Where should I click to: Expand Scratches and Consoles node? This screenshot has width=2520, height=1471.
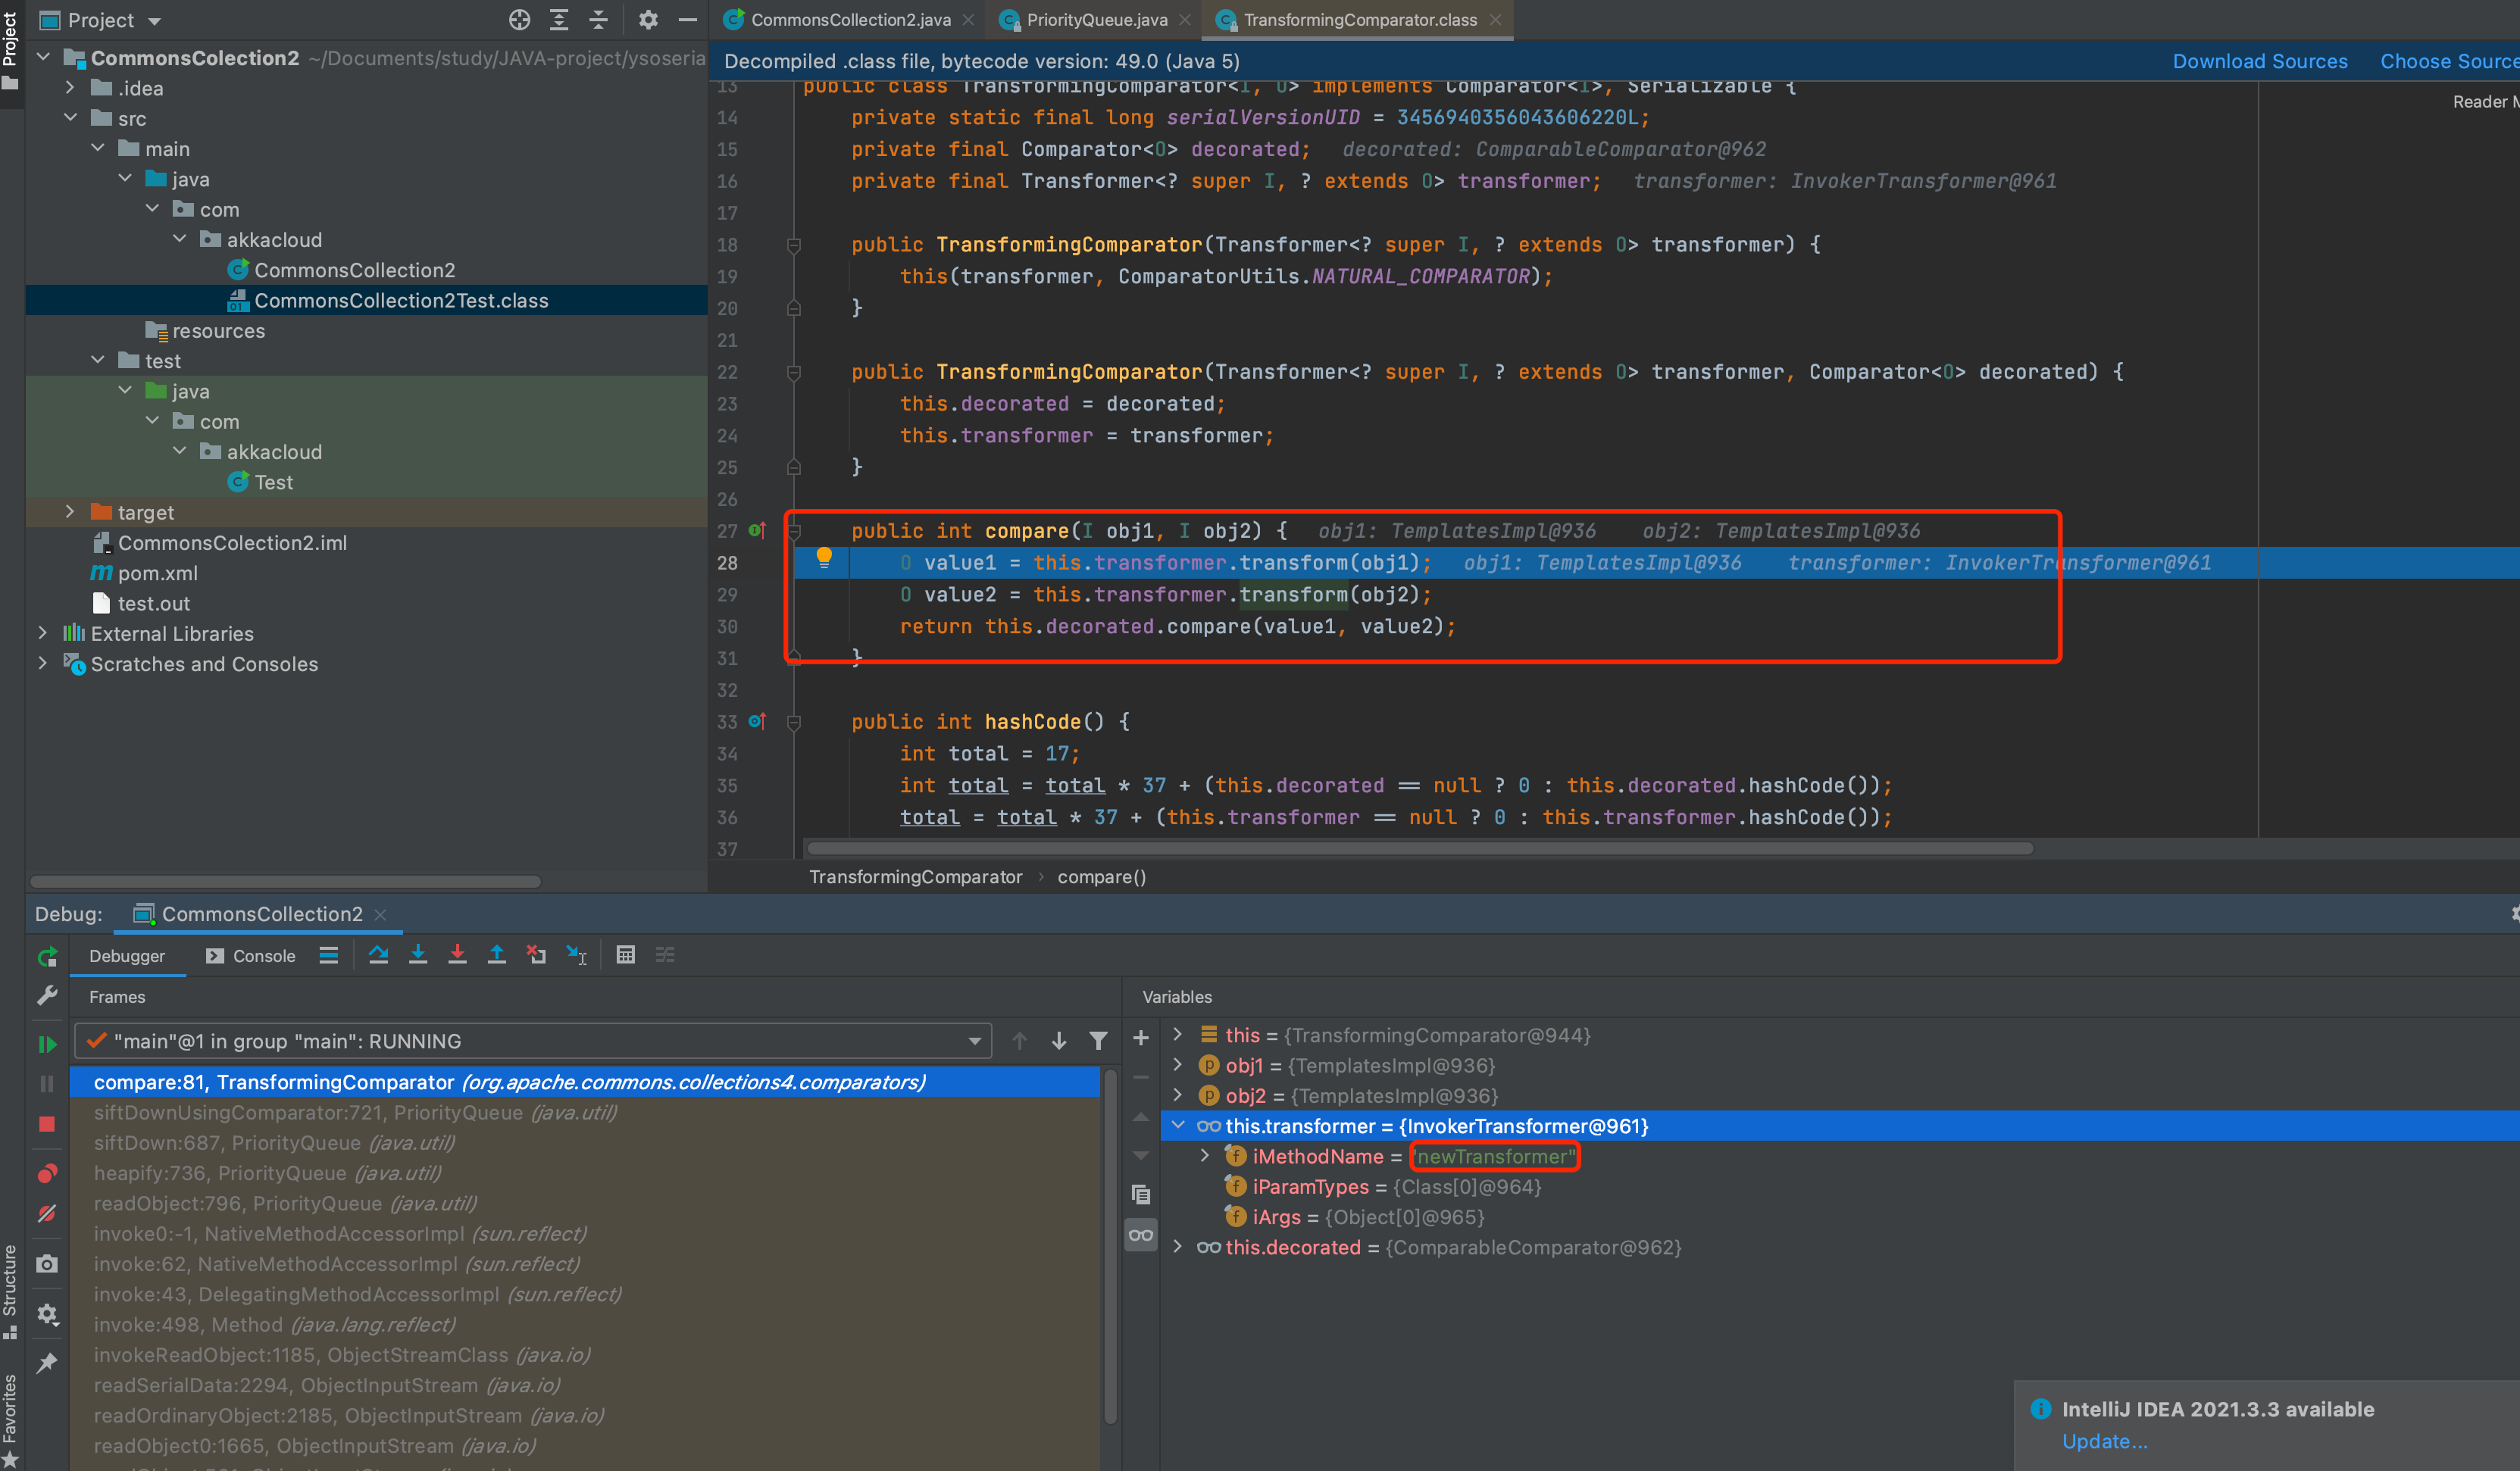pyautogui.click(x=43, y=663)
